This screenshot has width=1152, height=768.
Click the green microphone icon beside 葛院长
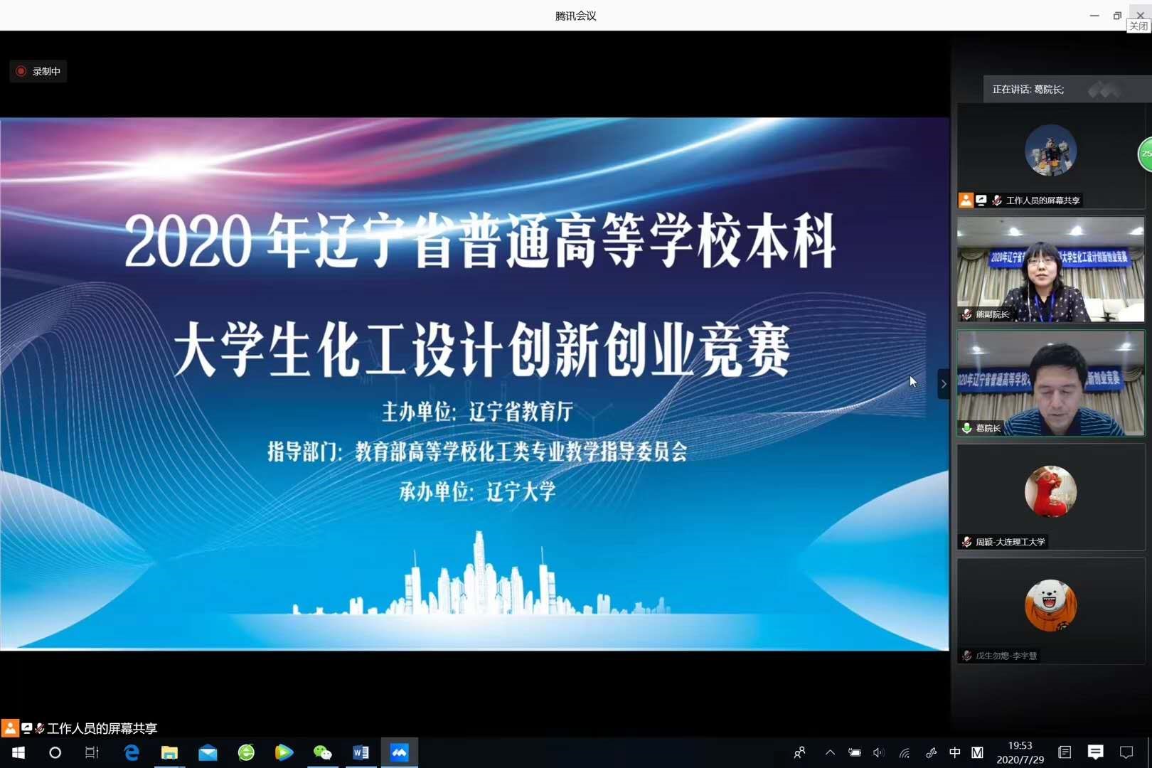coord(966,428)
